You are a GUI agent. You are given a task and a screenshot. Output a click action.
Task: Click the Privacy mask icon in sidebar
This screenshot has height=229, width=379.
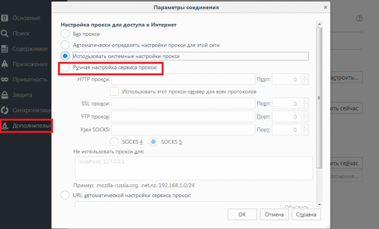4,80
